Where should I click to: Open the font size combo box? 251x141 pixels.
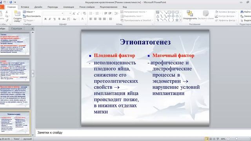point(68,13)
